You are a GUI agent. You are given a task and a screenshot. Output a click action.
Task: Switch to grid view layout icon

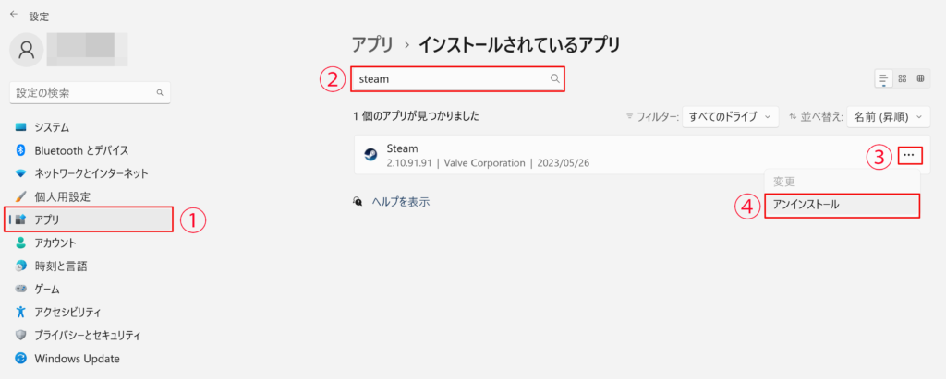pos(903,79)
